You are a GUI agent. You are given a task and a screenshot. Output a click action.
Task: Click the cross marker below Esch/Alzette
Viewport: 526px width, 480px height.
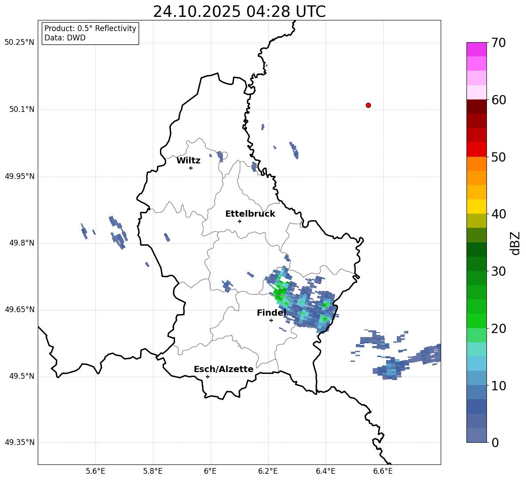tap(207, 377)
